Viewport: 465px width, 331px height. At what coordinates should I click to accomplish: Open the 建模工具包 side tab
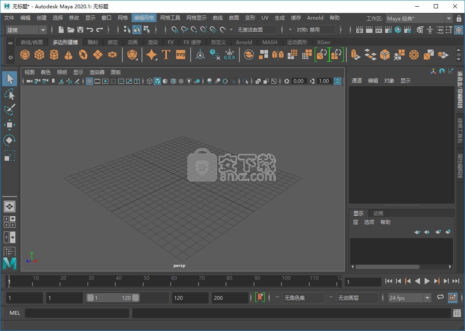tap(460, 130)
